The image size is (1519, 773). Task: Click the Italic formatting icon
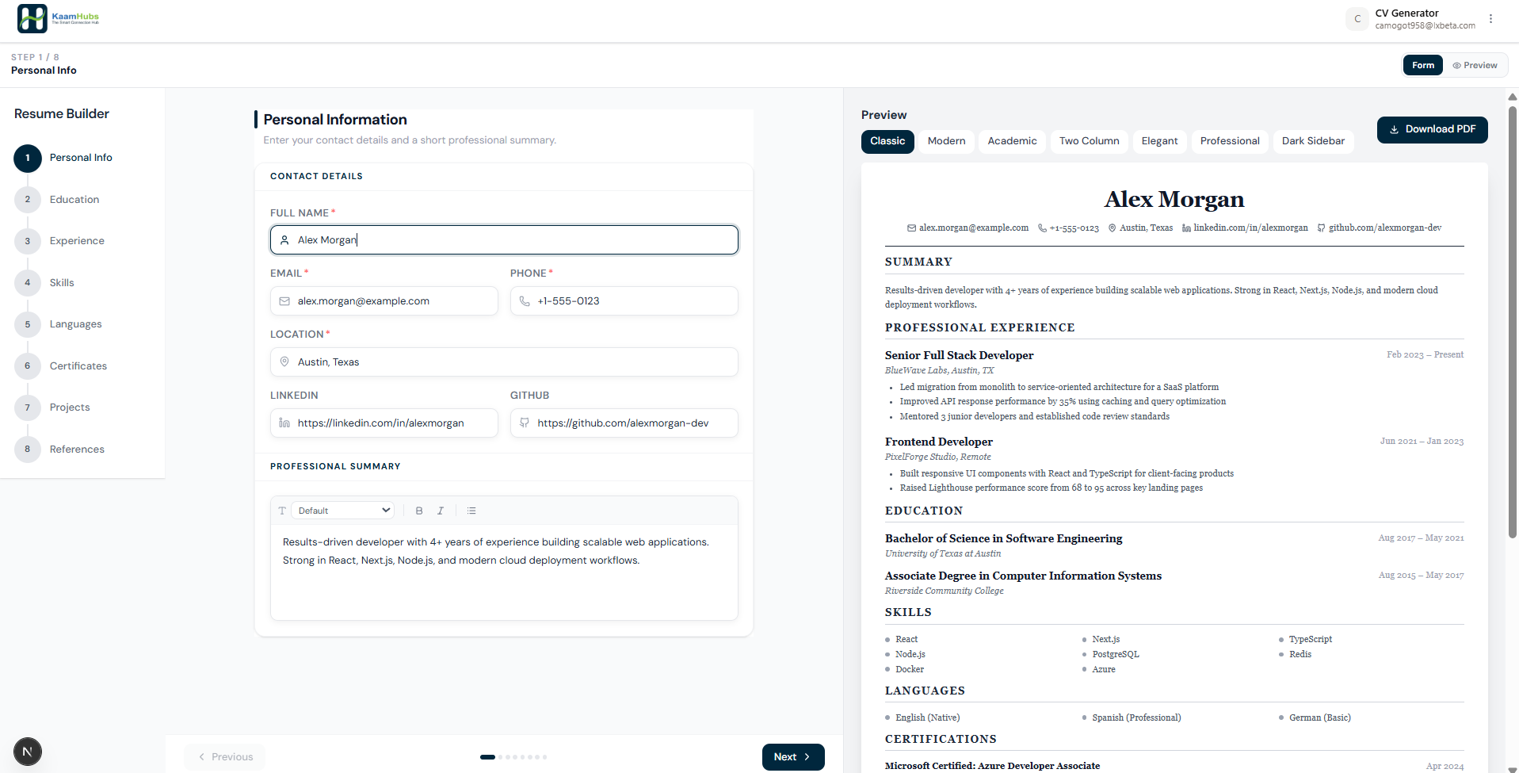(x=441, y=511)
